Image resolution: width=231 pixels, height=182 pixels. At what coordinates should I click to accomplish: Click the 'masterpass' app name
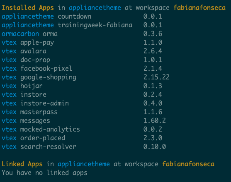tap(39, 112)
